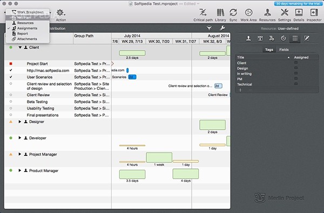Expand the Developer resource group
Screen dimensions: 324x213
tap(20, 138)
